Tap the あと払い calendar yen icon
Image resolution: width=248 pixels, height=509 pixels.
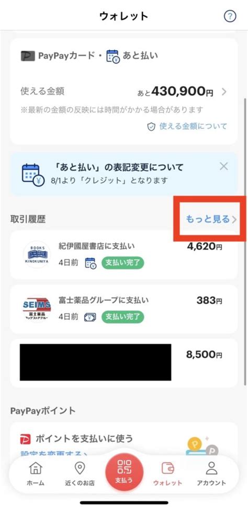(x=113, y=56)
